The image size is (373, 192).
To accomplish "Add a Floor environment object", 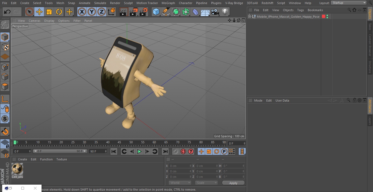I will [205, 12].
